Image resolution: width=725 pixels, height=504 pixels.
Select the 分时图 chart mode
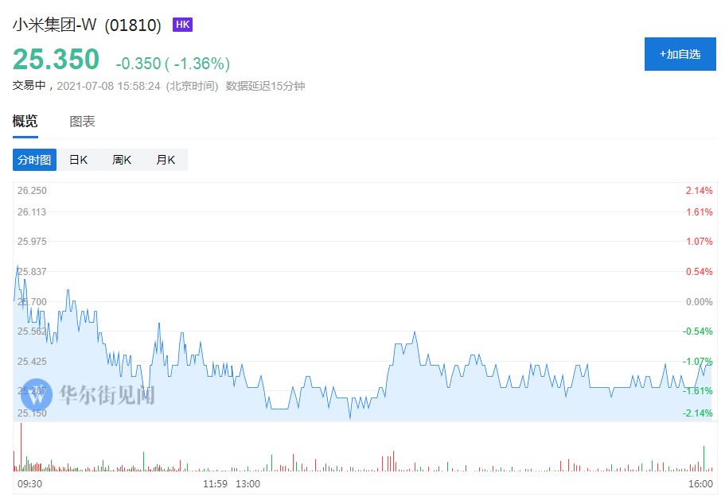(34, 160)
